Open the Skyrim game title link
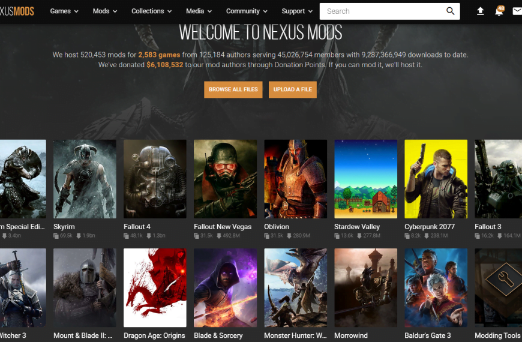Screen dimensions: 522x342 pyautogui.click(x=64, y=227)
